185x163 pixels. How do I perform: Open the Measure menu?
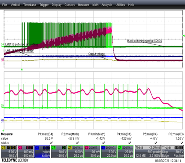[84, 5]
